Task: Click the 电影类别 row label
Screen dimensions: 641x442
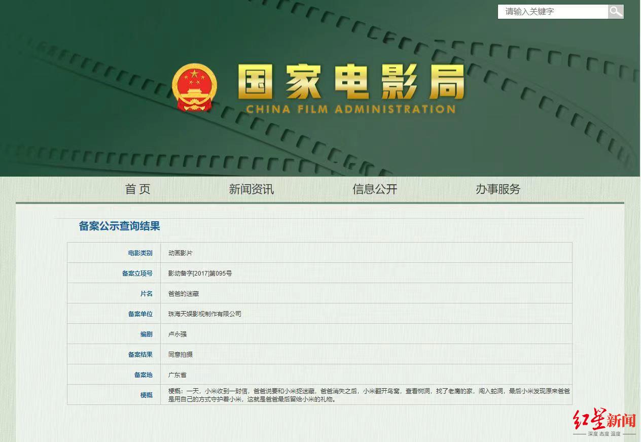Action: tap(140, 253)
